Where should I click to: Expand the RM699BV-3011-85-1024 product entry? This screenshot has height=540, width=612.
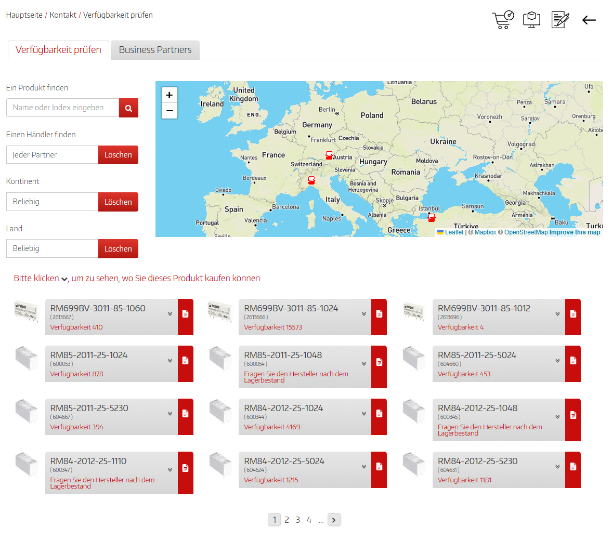(x=364, y=314)
